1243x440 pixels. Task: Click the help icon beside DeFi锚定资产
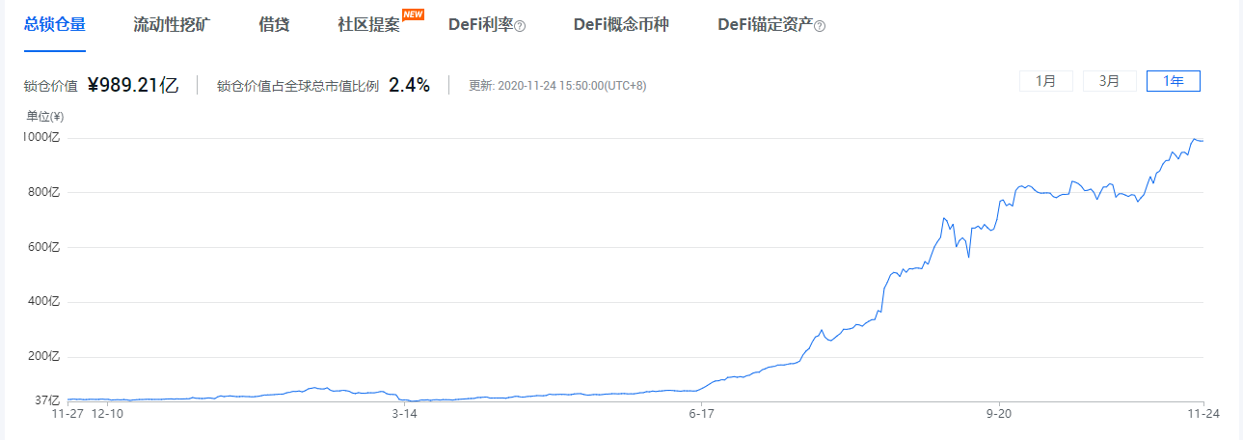click(x=820, y=26)
